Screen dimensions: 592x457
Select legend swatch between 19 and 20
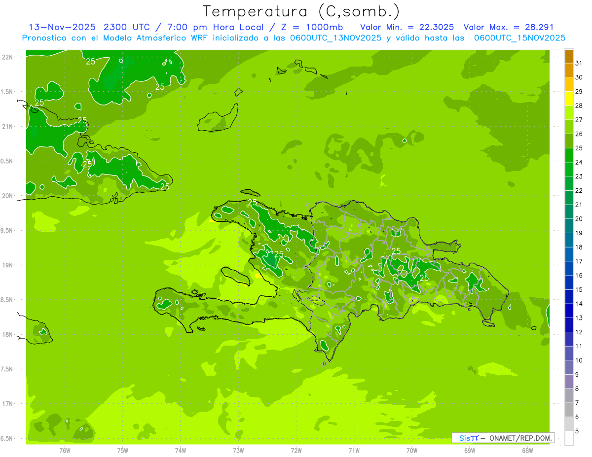[x=569, y=226]
